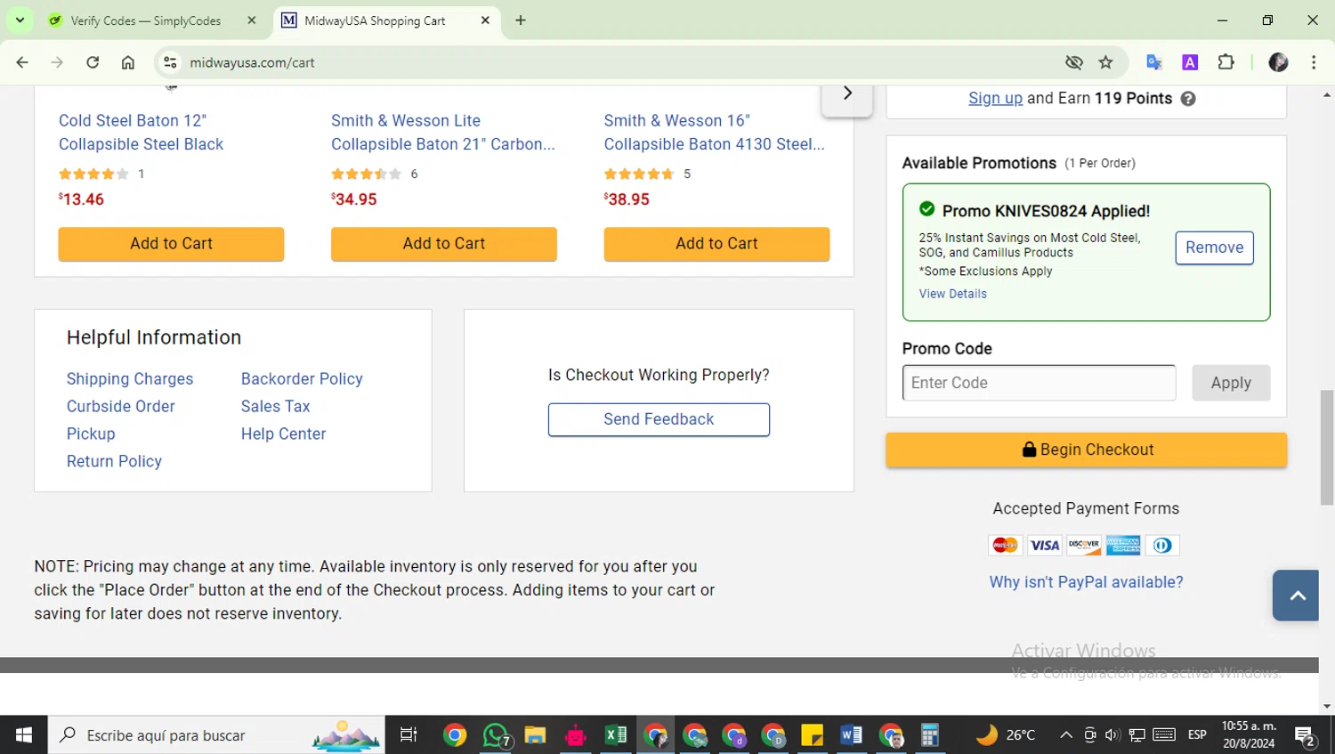Open Word from the taskbar
Viewport: 1335px width, 754px height.
point(851,735)
